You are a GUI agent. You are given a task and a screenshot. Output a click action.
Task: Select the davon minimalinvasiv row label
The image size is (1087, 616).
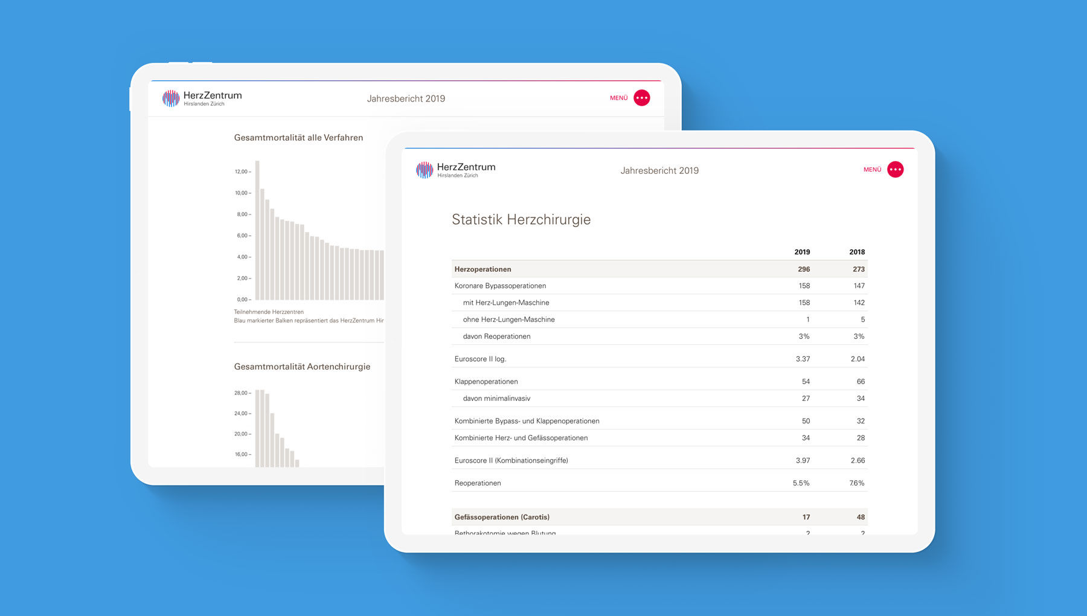(496, 399)
